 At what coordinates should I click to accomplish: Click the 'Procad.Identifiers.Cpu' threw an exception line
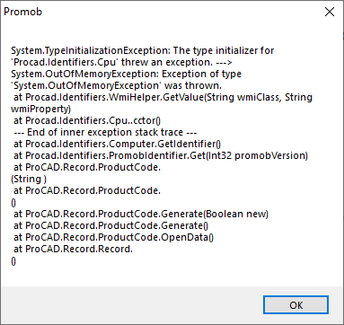(121, 62)
